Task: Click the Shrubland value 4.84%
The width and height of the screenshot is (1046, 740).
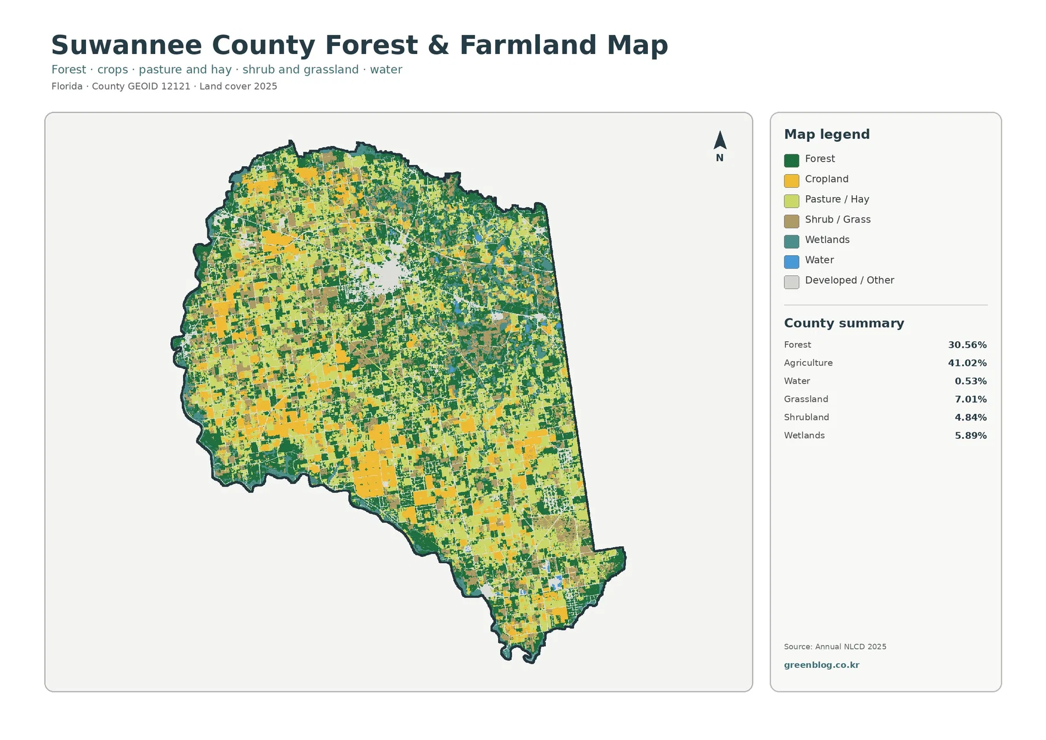Action: coord(970,417)
